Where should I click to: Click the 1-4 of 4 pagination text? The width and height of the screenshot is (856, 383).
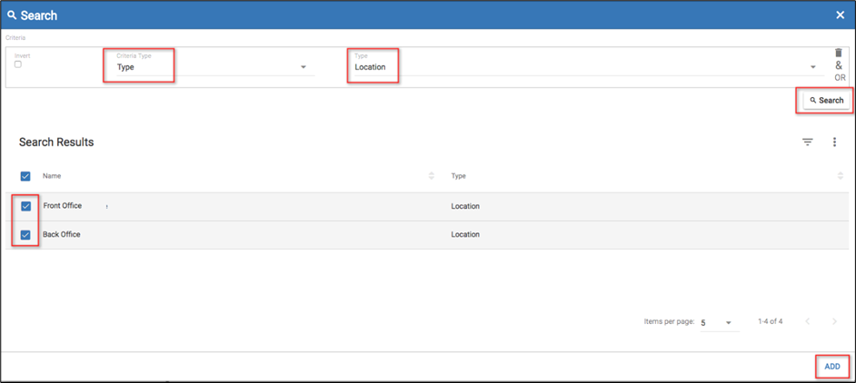click(x=770, y=321)
